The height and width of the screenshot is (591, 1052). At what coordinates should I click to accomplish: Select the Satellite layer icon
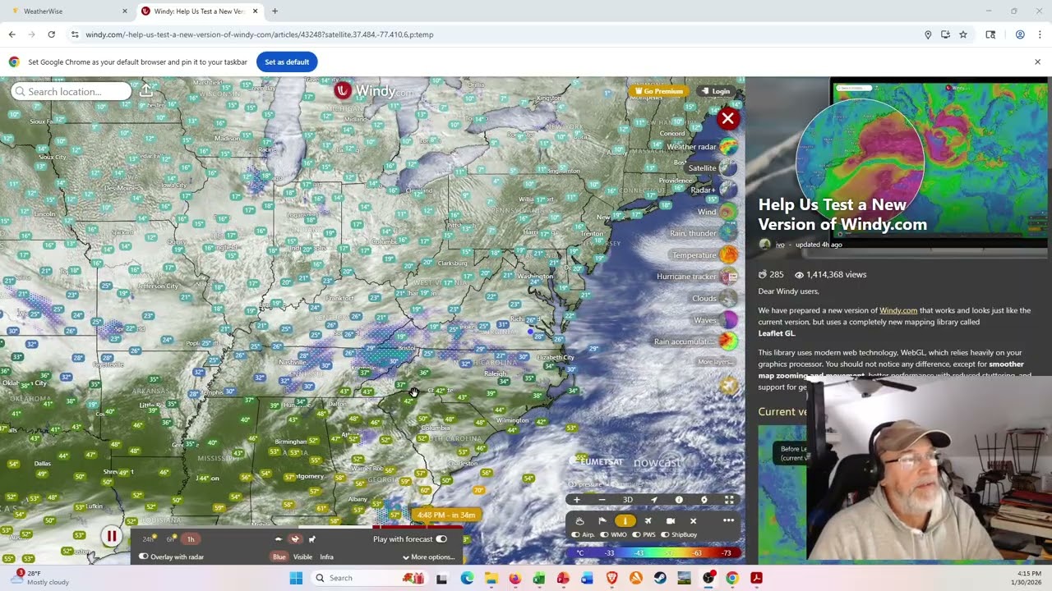pyautogui.click(x=728, y=168)
